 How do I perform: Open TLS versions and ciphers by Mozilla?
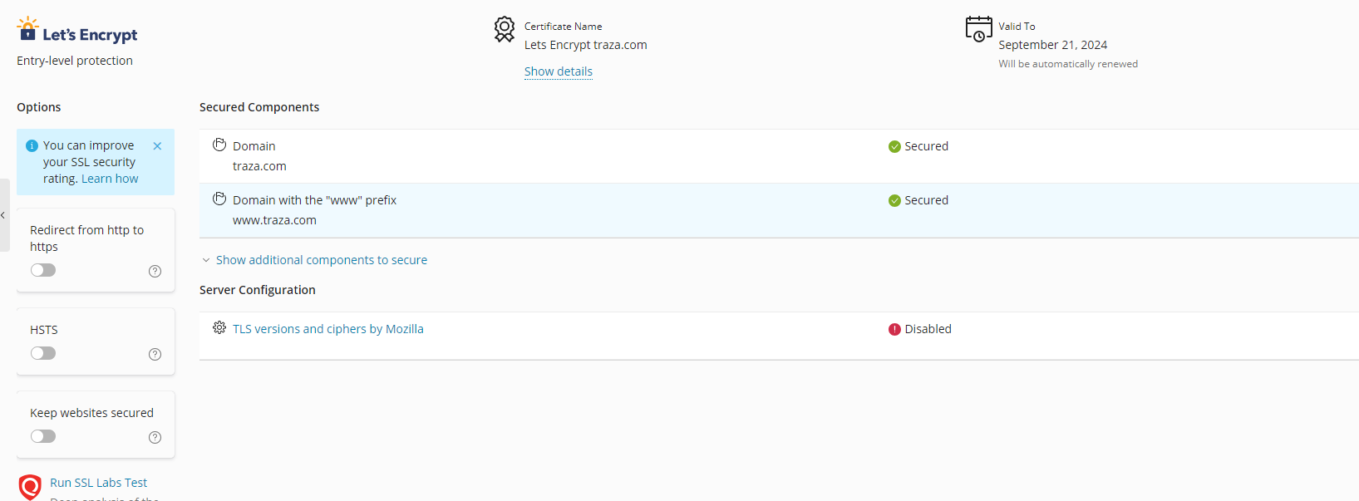click(x=327, y=329)
